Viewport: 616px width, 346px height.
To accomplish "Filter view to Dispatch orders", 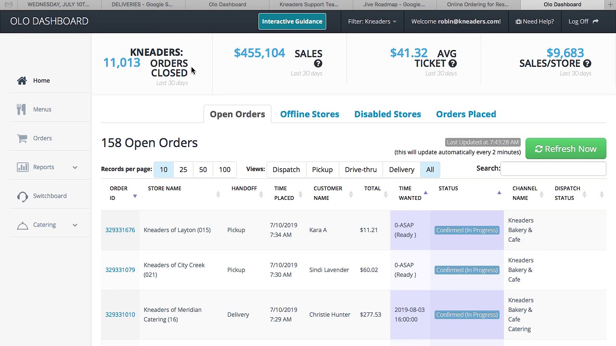I will click(286, 170).
